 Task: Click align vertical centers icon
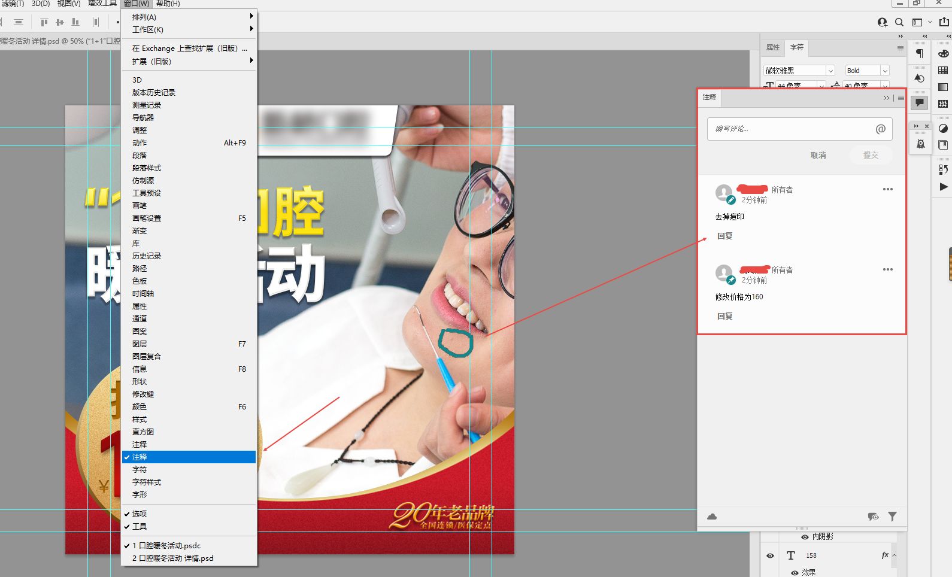click(x=59, y=22)
